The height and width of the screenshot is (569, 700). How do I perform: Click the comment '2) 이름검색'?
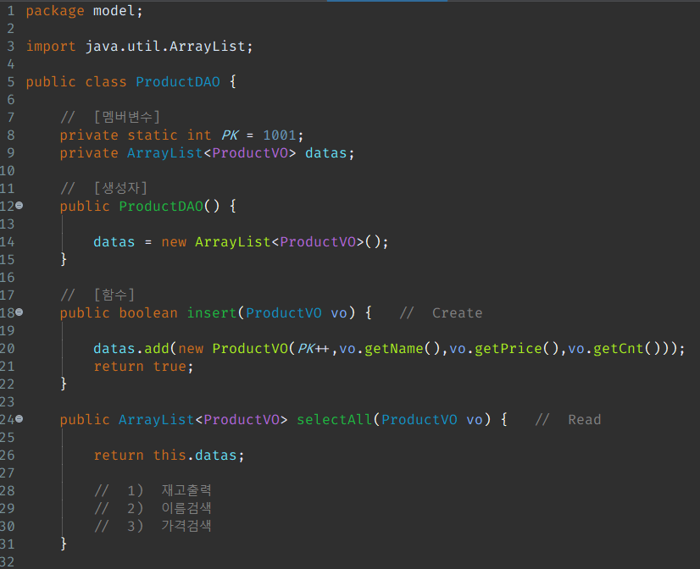(x=169, y=508)
